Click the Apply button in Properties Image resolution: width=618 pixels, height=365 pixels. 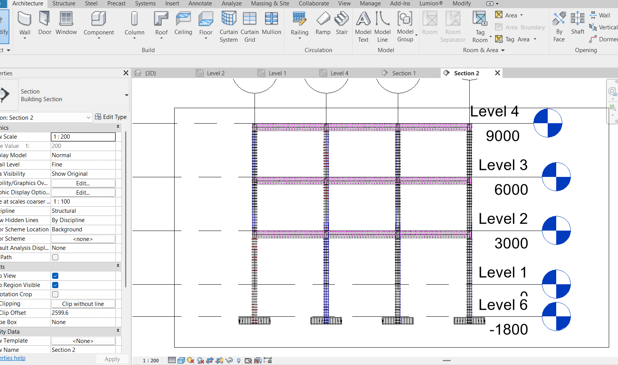tap(112, 359)
